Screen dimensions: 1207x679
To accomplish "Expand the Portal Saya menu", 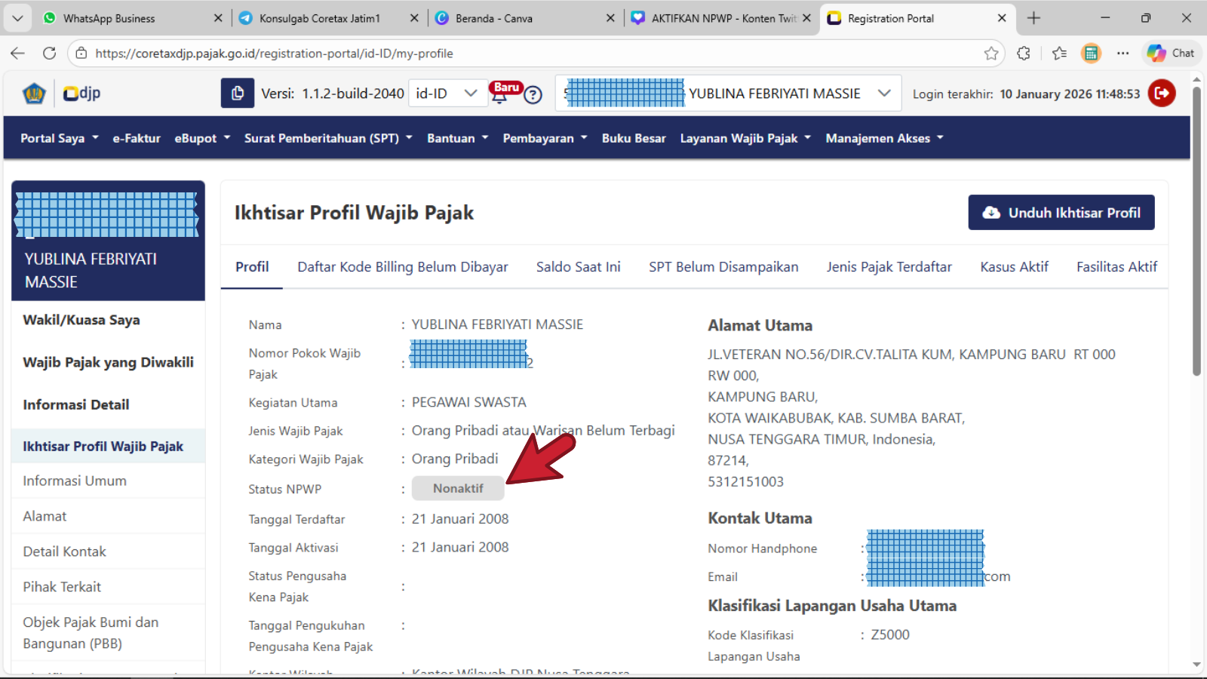I will pyautogui.click(x=59, y=138).
